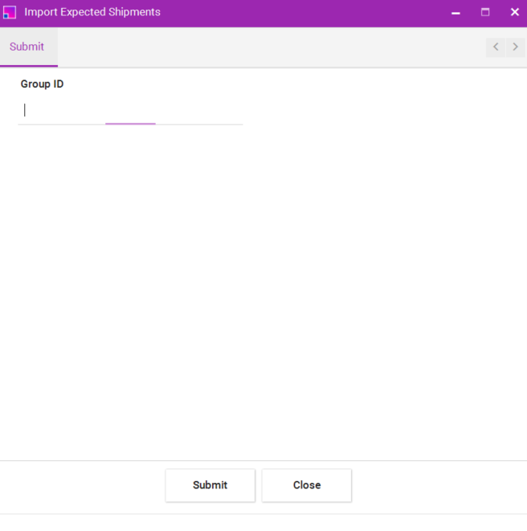Screen dimensions: 527x531
Task: Click the Group ID label
Action: 42,84
